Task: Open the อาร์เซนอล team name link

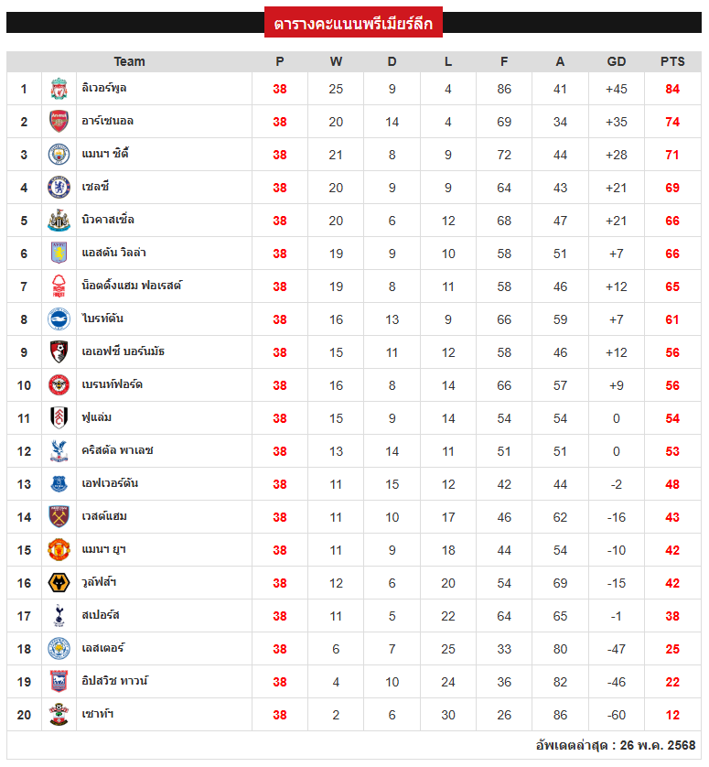Action: [108, 121]
